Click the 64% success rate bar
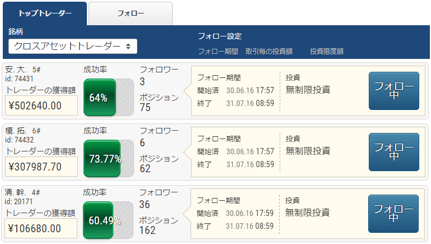 (x=109, y=98)
